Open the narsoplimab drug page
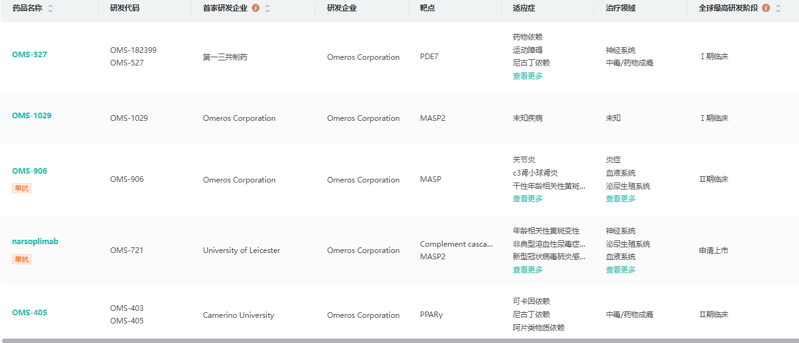Viewport: 799px width, 343px height. (x=35, y=242)
